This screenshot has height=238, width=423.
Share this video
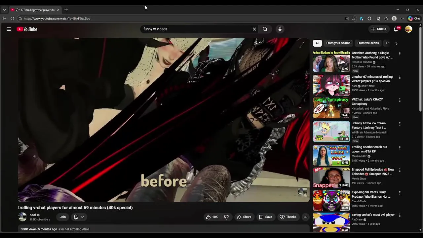pos(244,217)
